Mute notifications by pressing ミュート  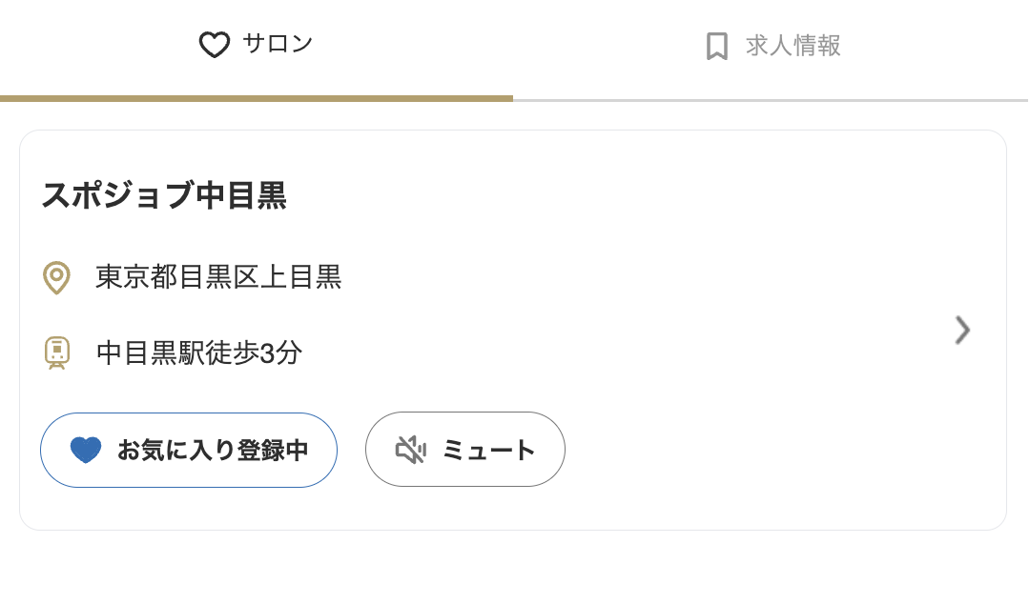pos(465,449)
